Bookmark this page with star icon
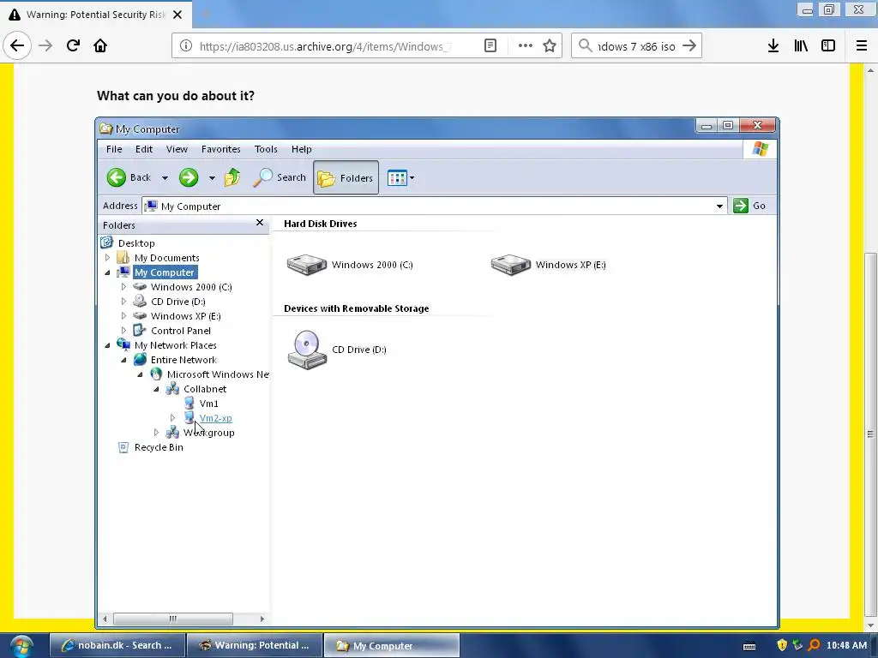Viewport: 878px width, 658px height. (550, 46)
